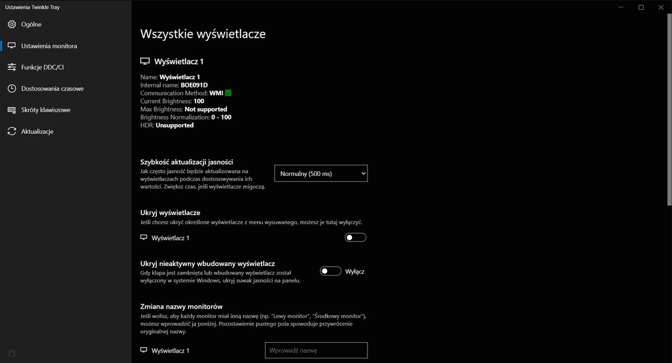Toggle hiding Wyświetlacz 1 from the flyout

[x=355, y=237]
